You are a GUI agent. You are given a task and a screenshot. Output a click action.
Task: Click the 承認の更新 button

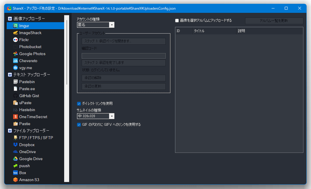pos(123,87)
